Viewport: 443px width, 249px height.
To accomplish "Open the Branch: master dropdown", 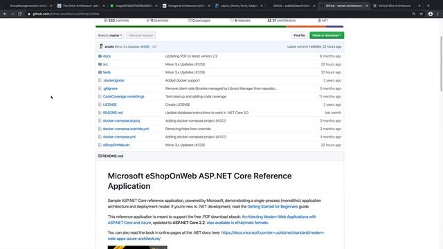I will (x=110, y=35).
